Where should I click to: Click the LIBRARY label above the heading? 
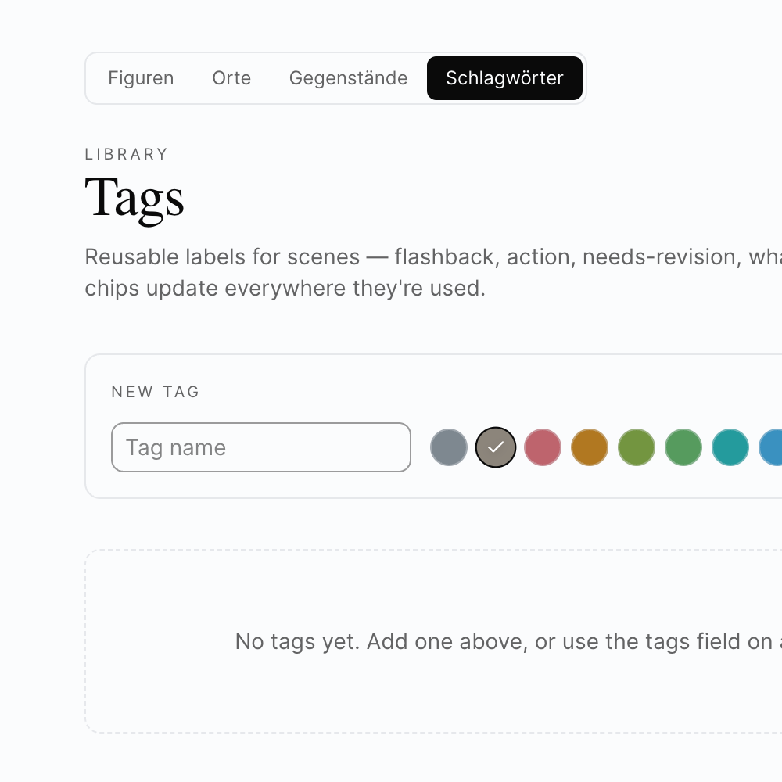pos(127,154)
